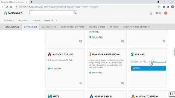
Task: Click the ALIAS AUTOSTUDIO product title
Action: pos(147,96)
